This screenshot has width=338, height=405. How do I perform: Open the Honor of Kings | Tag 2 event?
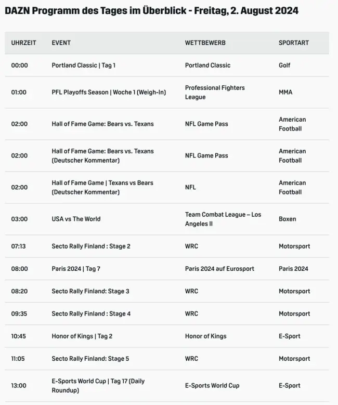[x=82, y=336]
